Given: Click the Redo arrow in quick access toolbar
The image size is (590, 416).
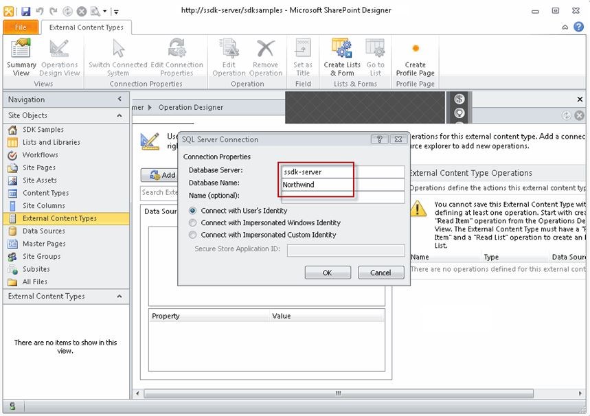Looking at the screenshot, I should click(54, 11).
